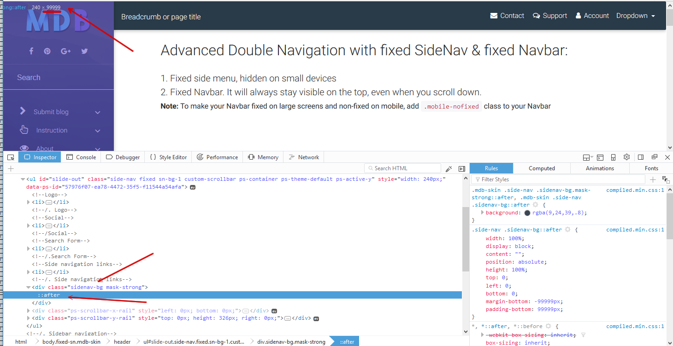Open devtools settings gear icon
Viewport: 673px width, 346px height.
(626, 157)
